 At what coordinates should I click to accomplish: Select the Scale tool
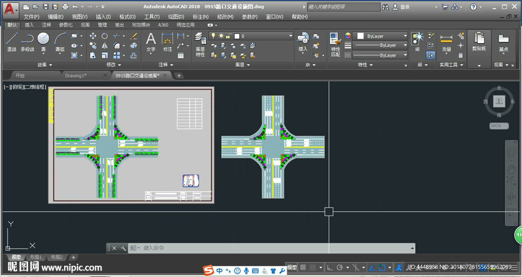pyautogui.click(x=105, y=55)
